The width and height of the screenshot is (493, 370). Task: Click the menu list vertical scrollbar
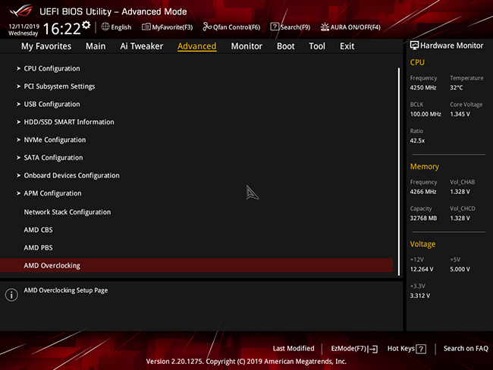tap(399, 171)
